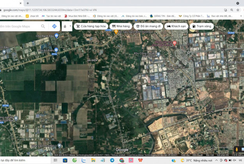This screenshot has height=164, width=244.
Task: Click the orange restaurant pin near Bình Dương
Action: 116,32
